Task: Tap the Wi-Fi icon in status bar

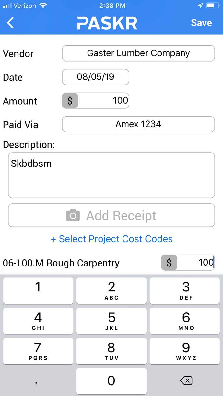Action: click(43, 6)
